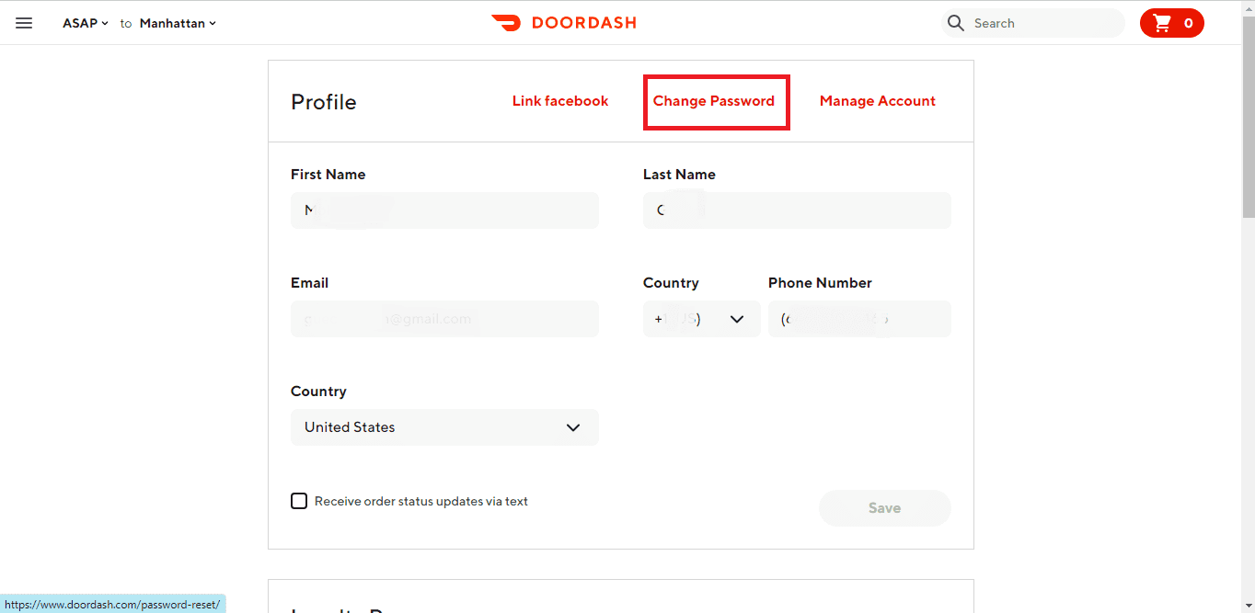1255x613 pixels.
Task: Select the Email input field
Action: point(444,319)
